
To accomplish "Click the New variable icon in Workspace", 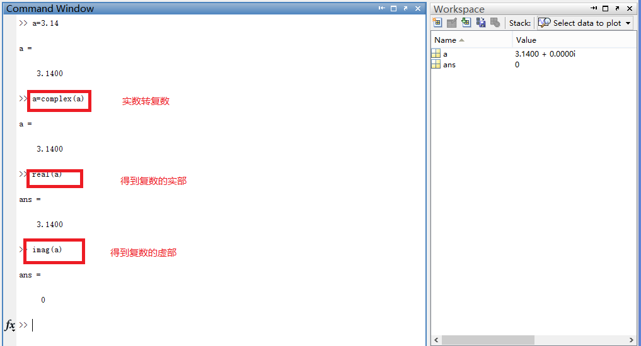I will coord(437,23).
